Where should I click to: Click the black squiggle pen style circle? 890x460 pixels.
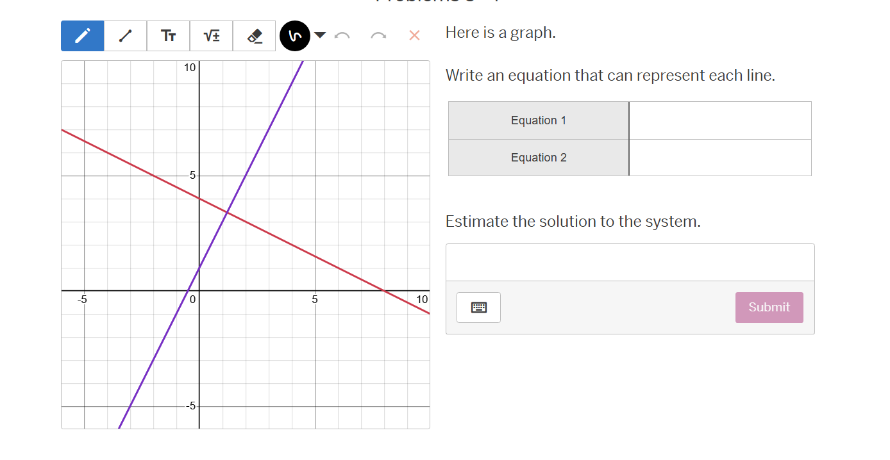(x=294, y=35)
